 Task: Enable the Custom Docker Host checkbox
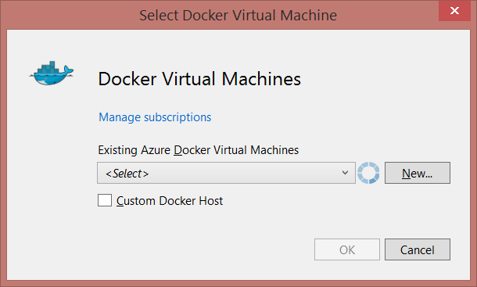(x=105, y=200)
